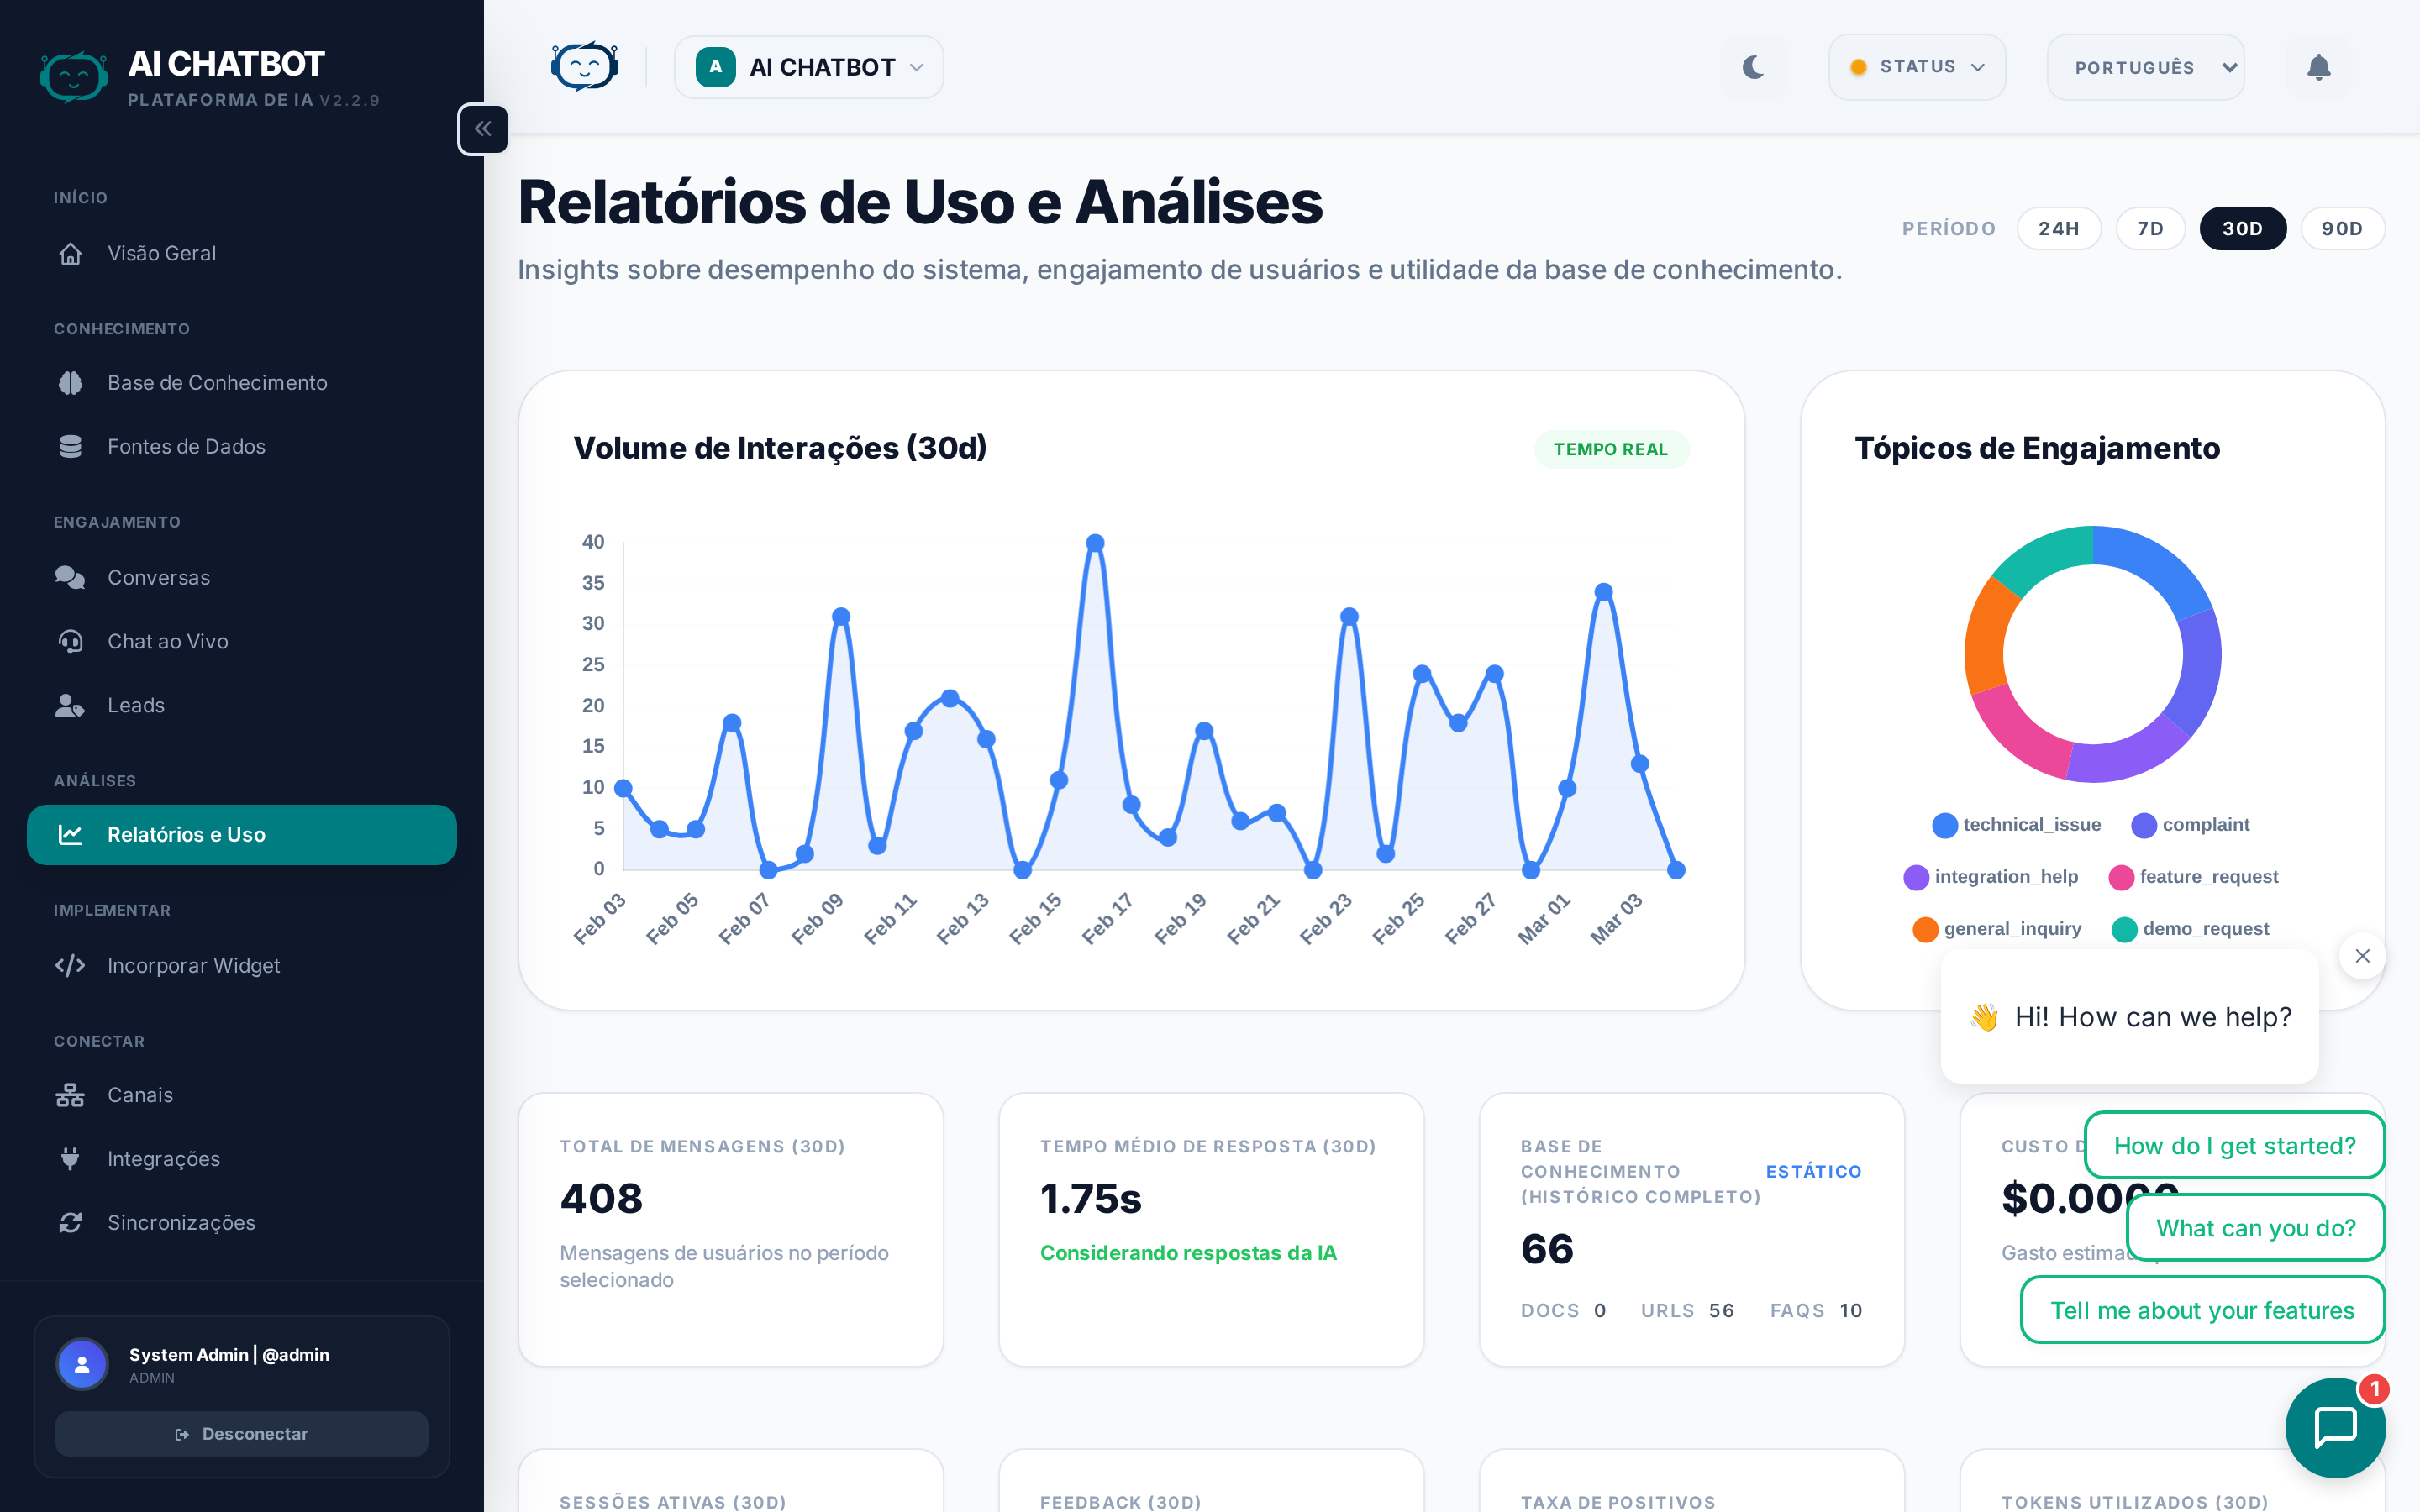Click the notification bell icon
Viewport: 2420px width, 1512px height.
point(2320,67)
